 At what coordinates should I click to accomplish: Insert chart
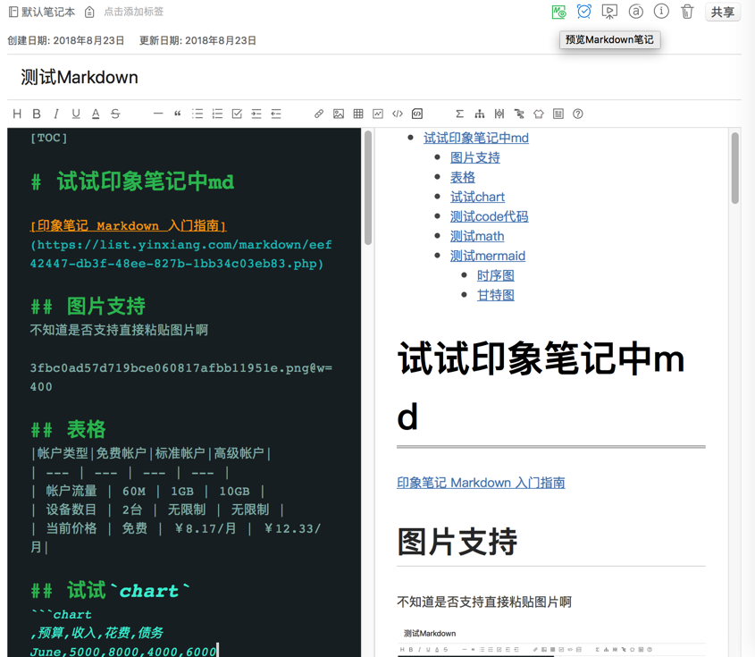378,114
